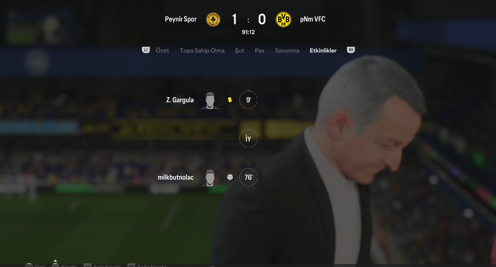Select milkbutnolac's player portrait
This screenshot has height=267, width=496.
(x=210, y=178)
